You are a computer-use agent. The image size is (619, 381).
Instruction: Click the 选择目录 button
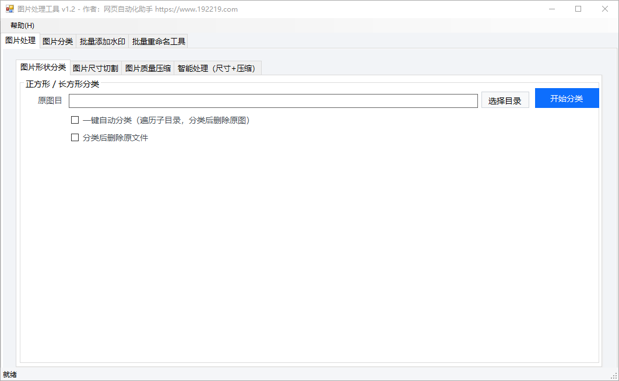pyautogui.click(x=505, y=100)
